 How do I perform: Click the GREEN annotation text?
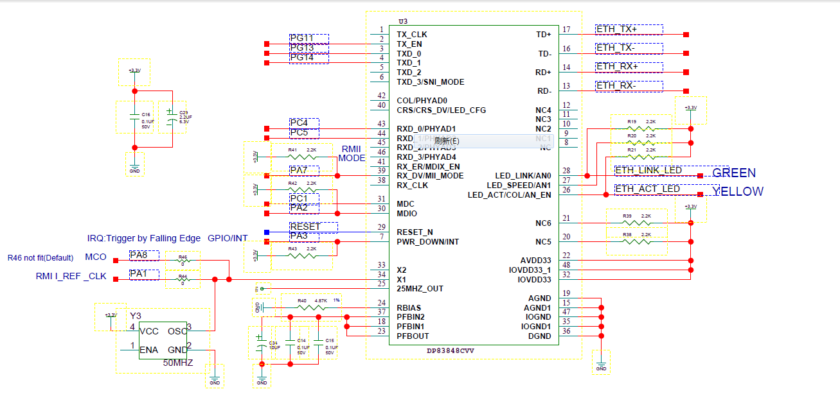point(734,173)
